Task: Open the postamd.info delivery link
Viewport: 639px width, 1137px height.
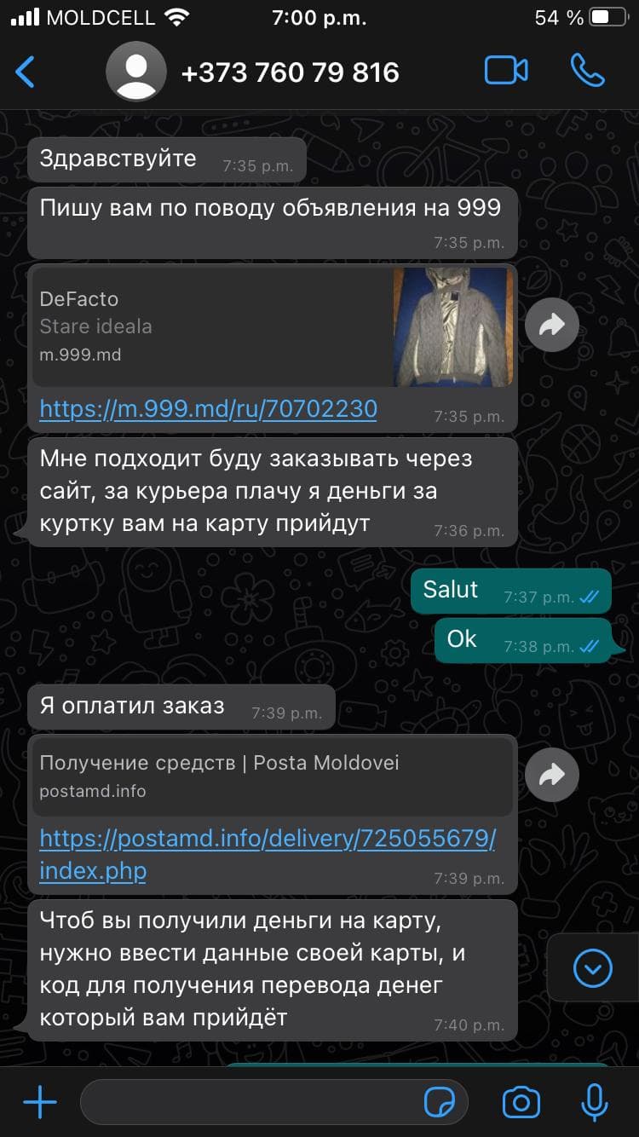Action: [x=268, y=855]
